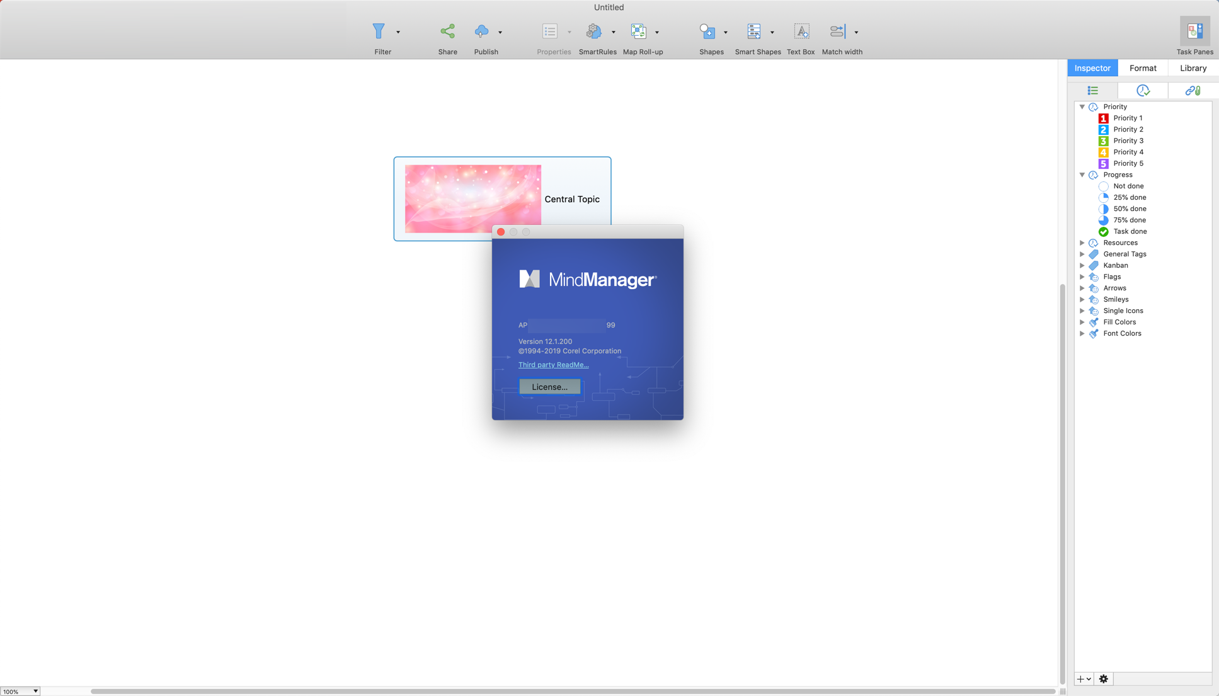Select the Inspector tab
The width and height of the screenshot is (1219, 696).
point(1092,67)
